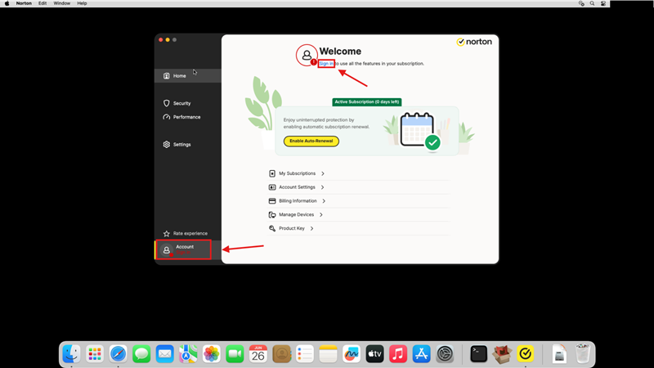Open Maps from the Dock

click(x=188, y=354)
